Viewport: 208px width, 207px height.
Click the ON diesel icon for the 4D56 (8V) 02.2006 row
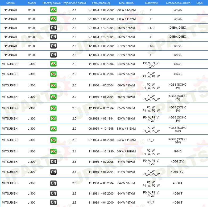pyautogui.click(x=53, y=161)
